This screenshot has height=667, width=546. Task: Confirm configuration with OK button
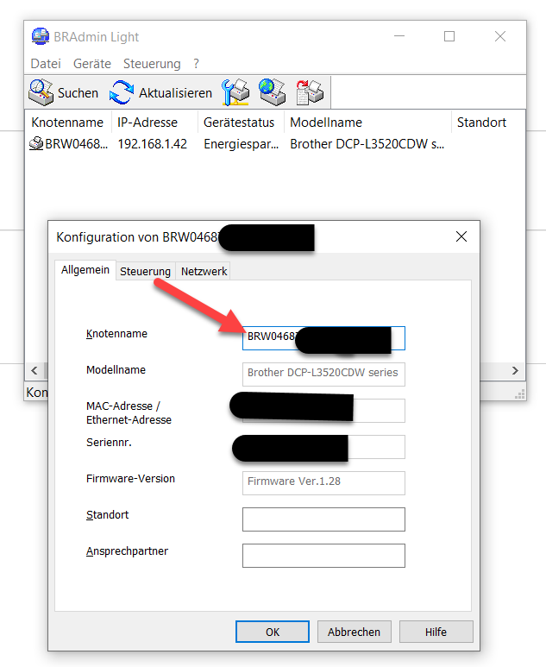click(273, 632)
